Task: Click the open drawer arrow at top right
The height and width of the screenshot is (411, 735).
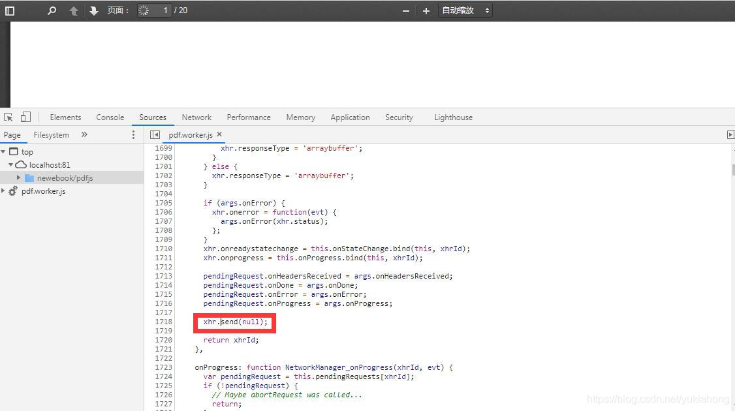Action: pos(730,134)
